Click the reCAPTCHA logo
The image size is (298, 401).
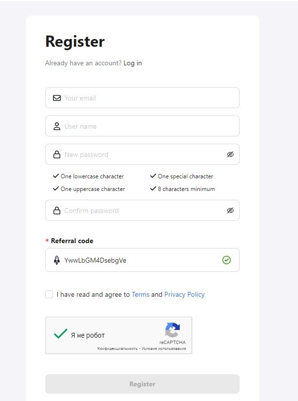(x=173, y=330)
